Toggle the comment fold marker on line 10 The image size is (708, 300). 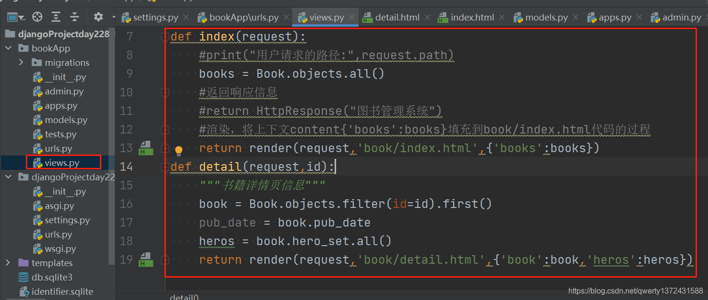(x=165, y=92)
